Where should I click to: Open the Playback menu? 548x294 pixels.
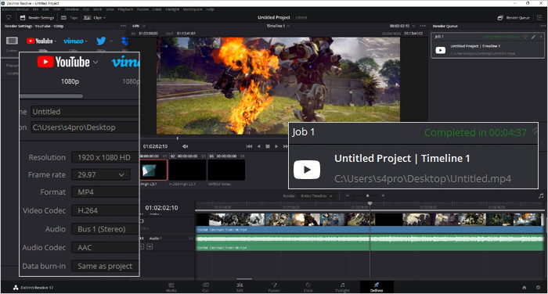point(125,9)
